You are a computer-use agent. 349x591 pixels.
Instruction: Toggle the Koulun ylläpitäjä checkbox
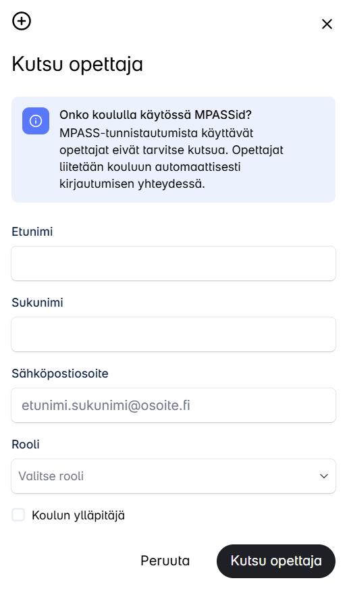[x=18, y=515]
